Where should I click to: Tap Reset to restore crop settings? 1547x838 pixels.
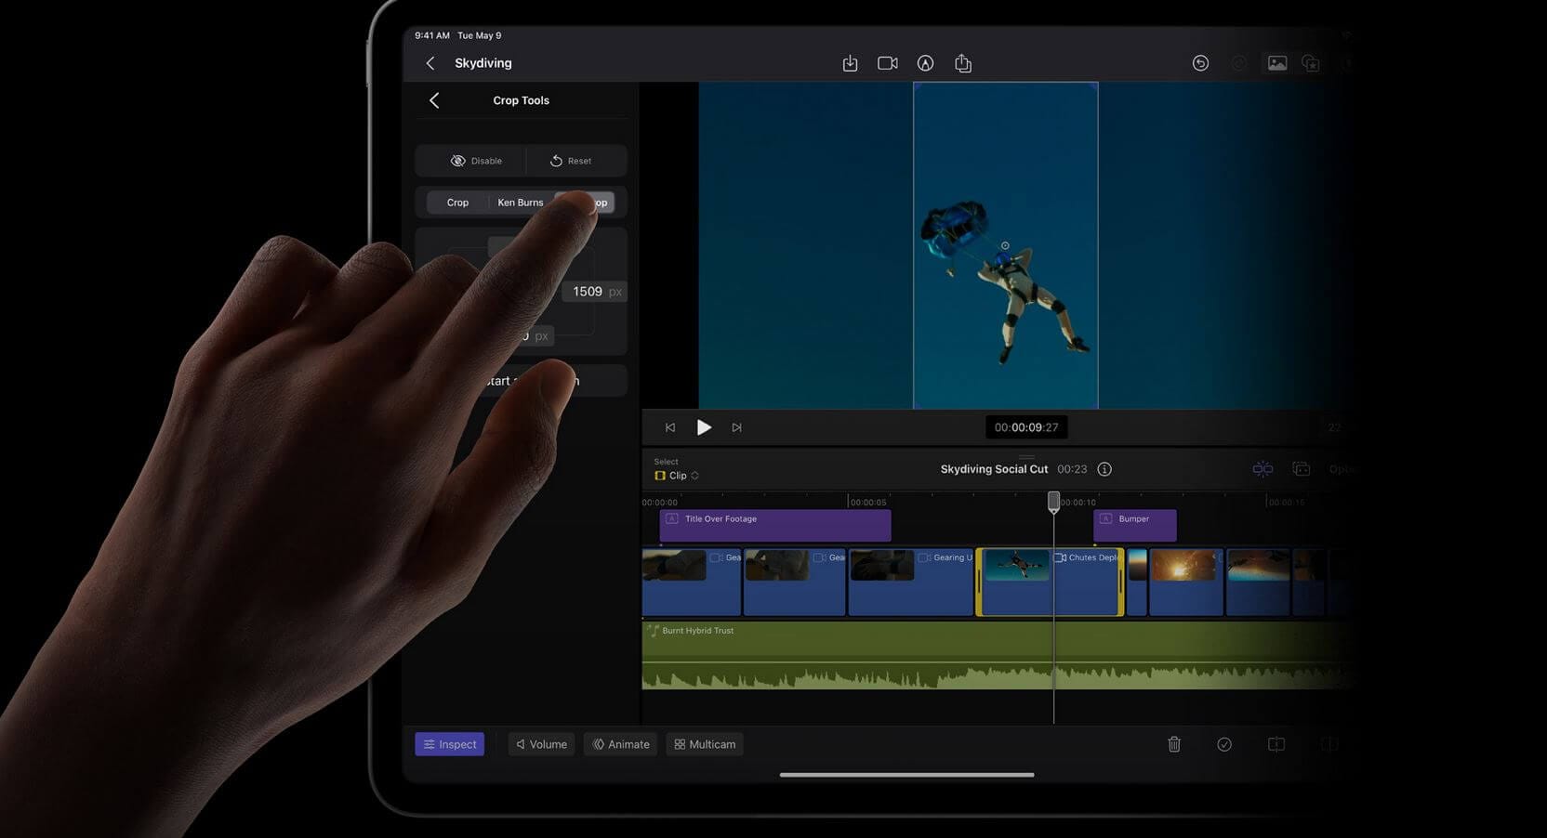tap(572, 160)
